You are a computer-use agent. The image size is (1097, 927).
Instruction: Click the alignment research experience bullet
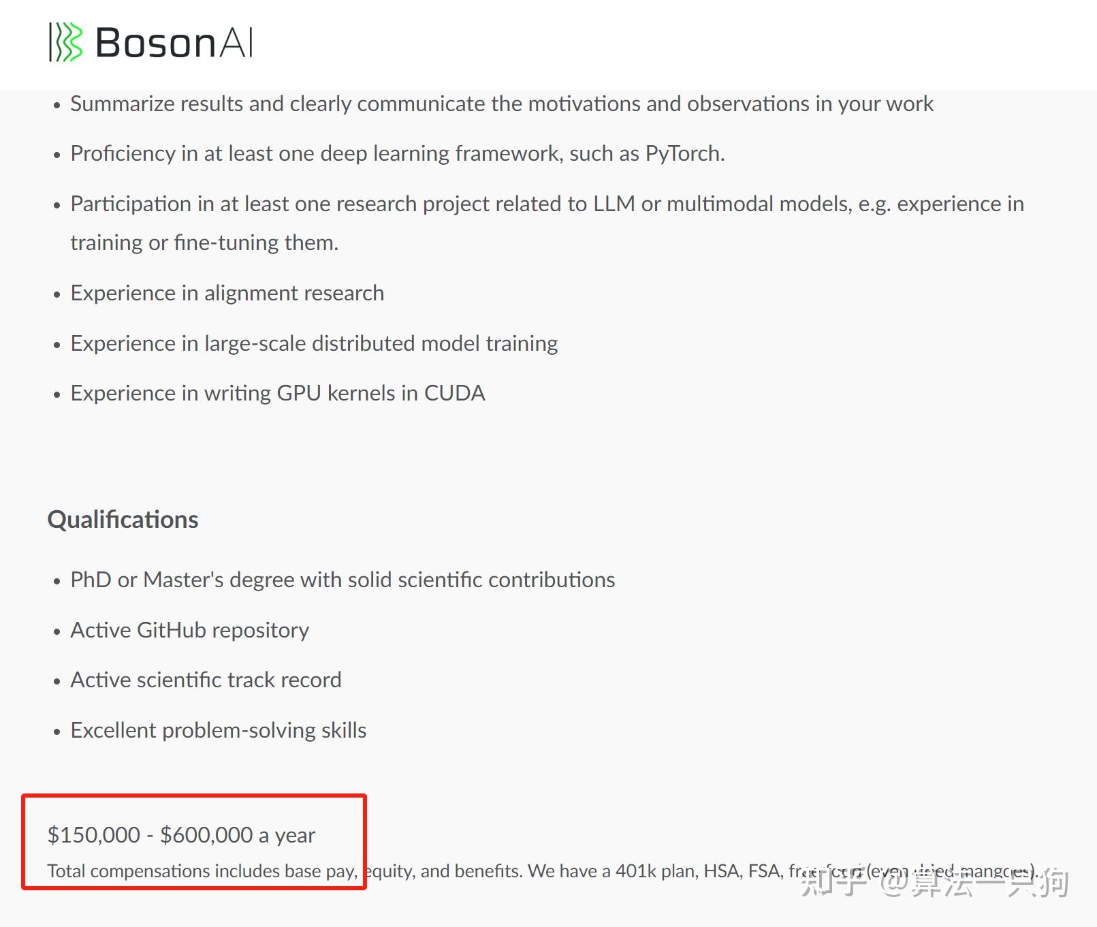(227, 294)
